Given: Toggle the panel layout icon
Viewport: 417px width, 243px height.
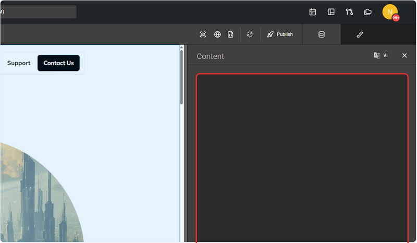Looking at the screenshot, I should [x=331, y=12].
